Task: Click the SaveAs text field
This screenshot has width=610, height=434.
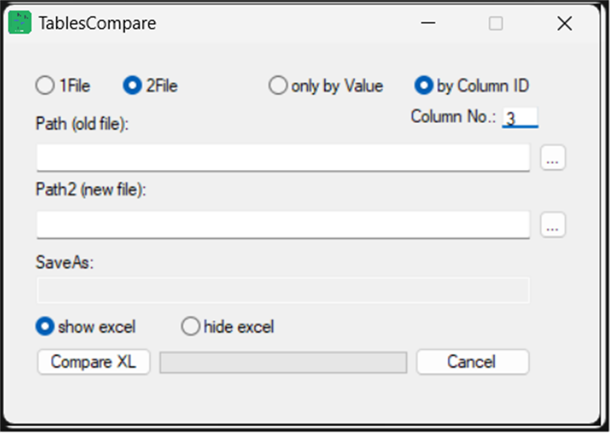Action: 283,291
